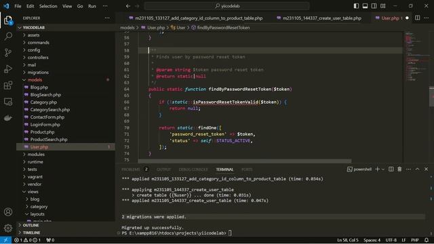Click the yiicodelab command center search box
434x244 pixels.
[x=226, y=6]
